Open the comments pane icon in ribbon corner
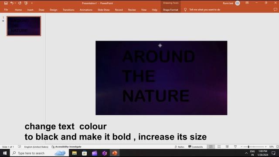 point(276,10)
